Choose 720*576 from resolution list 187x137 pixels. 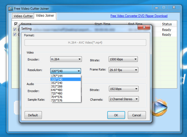click(x=66, y=100)
